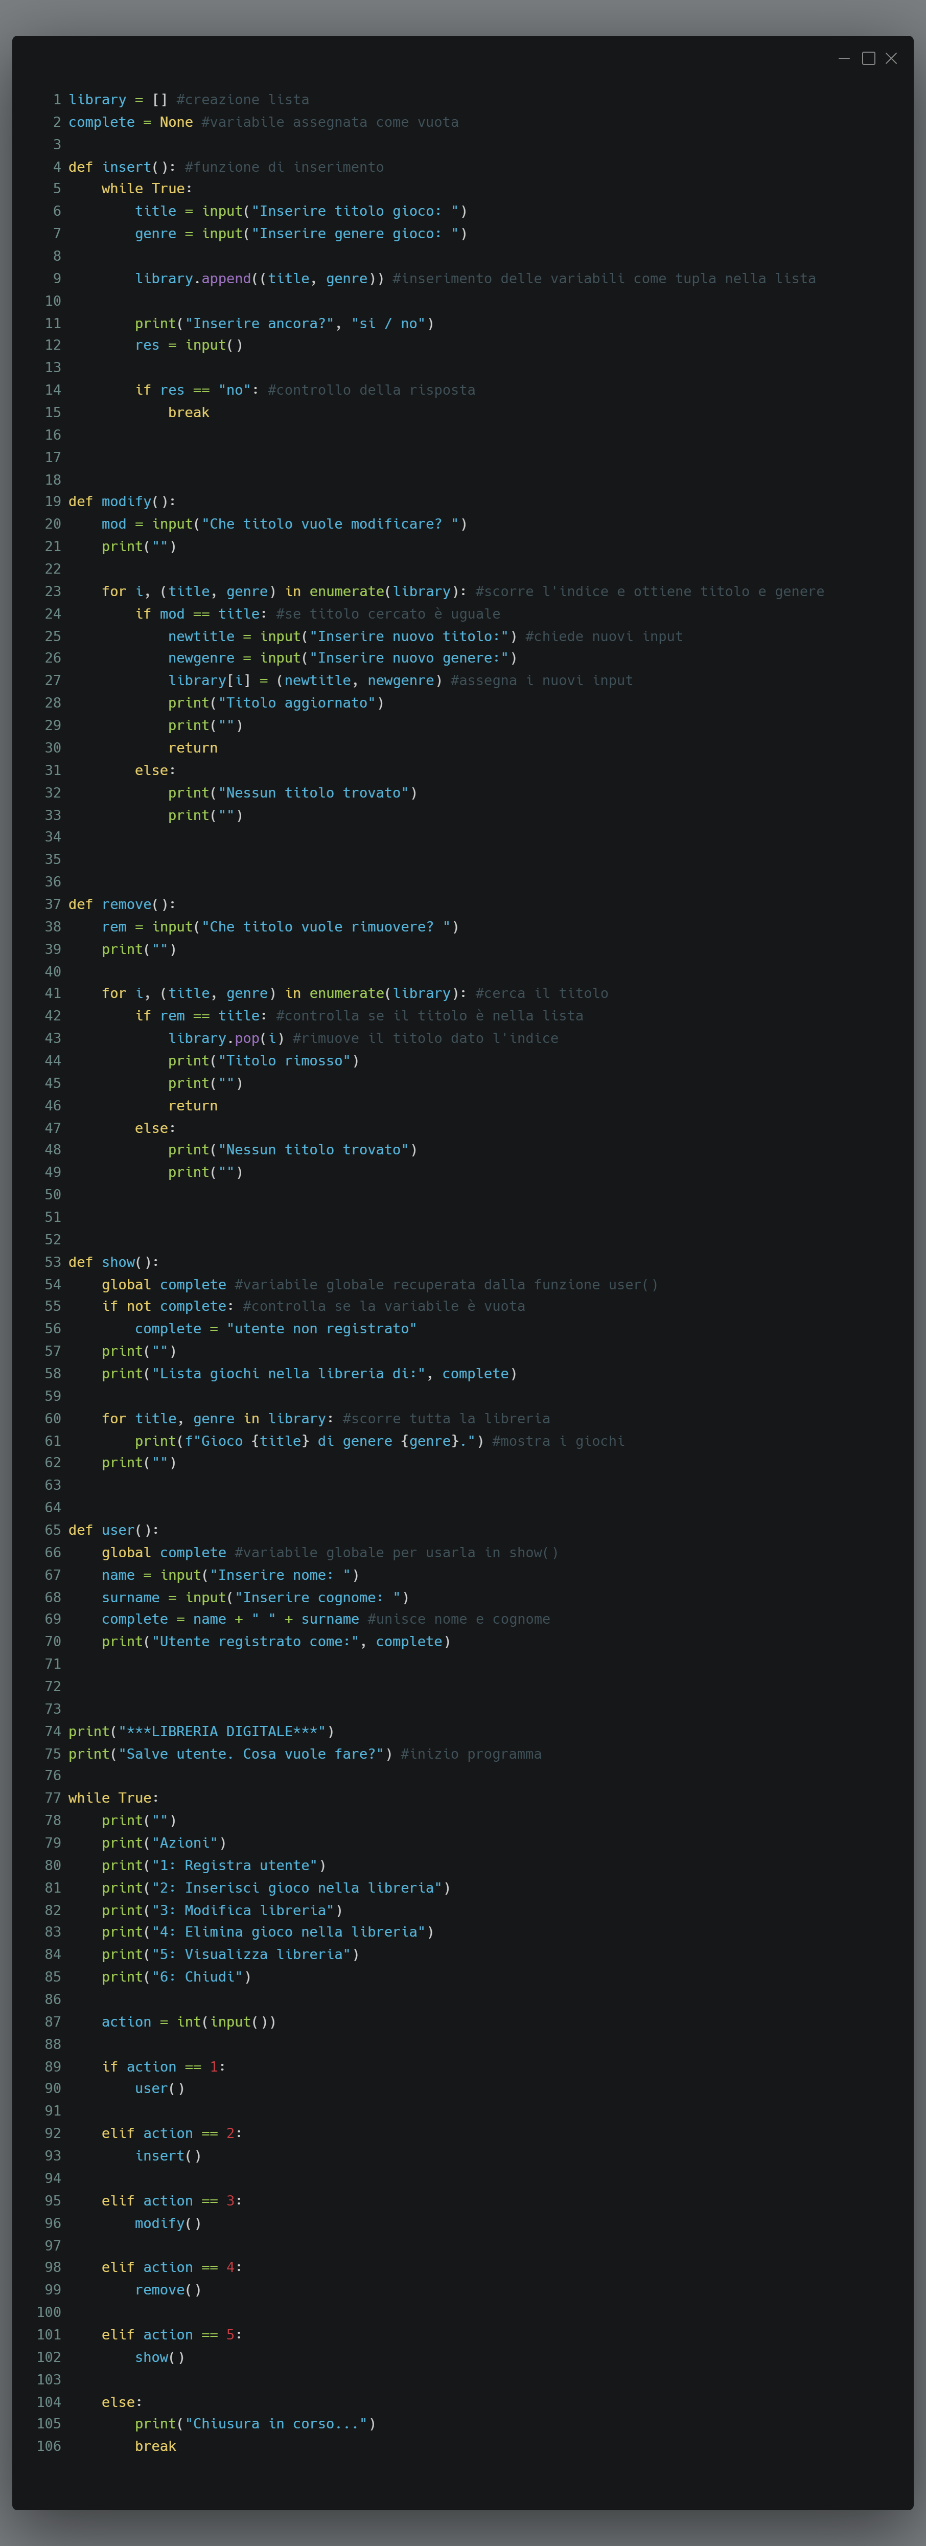Click 'Utente registrato come:' string

[x=255, y=1642]
